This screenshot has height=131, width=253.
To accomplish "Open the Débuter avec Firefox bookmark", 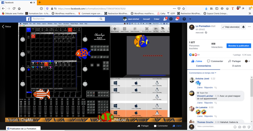I will (x=13, y=13).
